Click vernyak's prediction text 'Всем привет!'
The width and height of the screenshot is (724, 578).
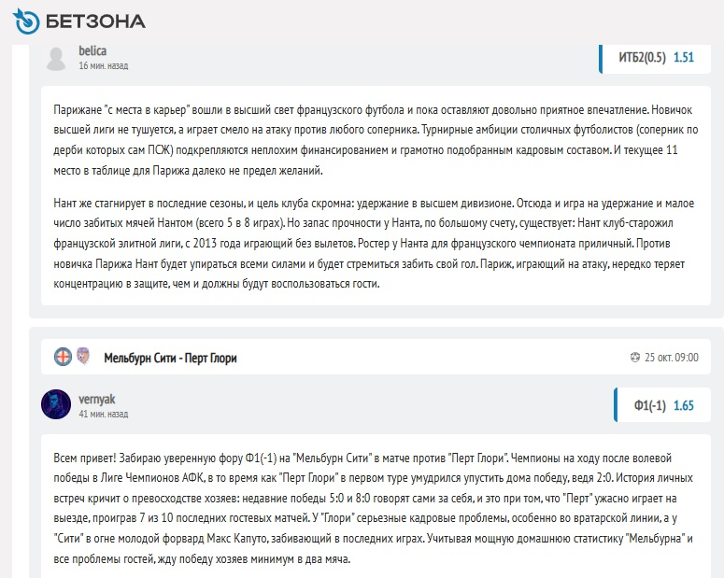(x=370, y=507)
